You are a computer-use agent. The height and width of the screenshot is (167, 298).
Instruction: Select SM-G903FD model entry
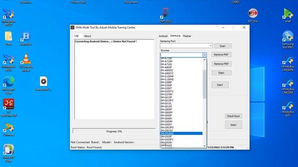coord(181,128)
